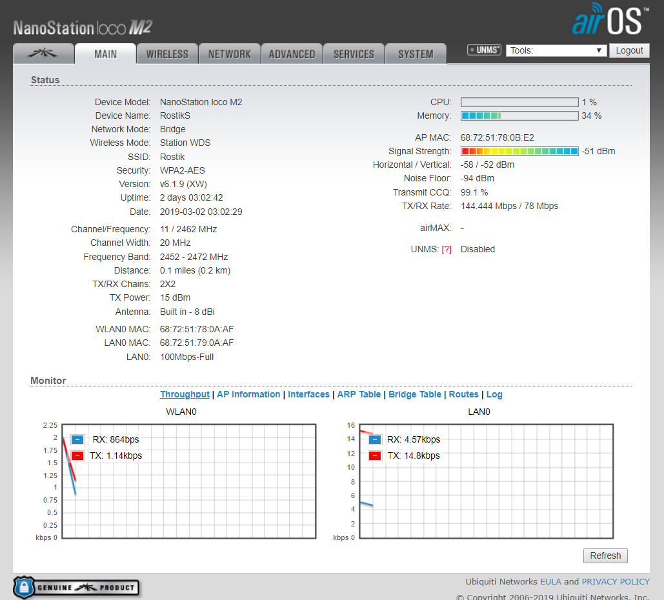Open the Privacy Policy link
Viewport: 664px width, 600px height.
point(616,581)
